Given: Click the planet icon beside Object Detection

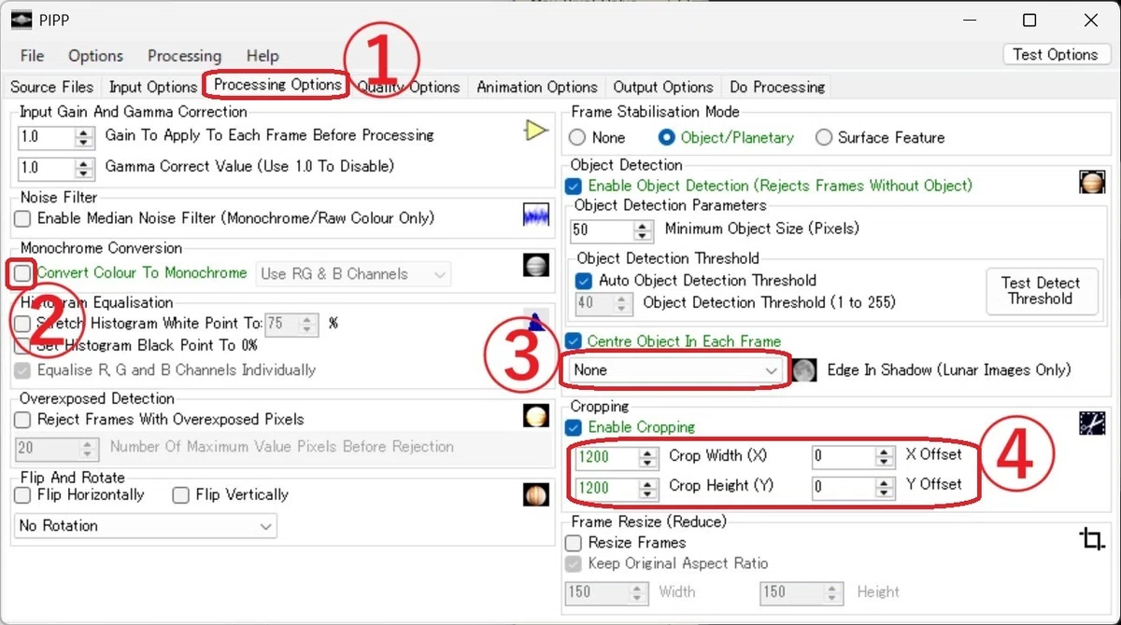Looking at the screenshot, I should pyautogui.click(x=1092, y=182).
